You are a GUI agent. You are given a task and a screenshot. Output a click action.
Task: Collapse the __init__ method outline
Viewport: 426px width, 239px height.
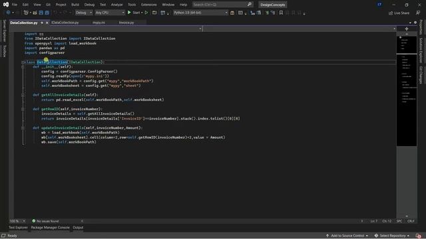point(23,66)
